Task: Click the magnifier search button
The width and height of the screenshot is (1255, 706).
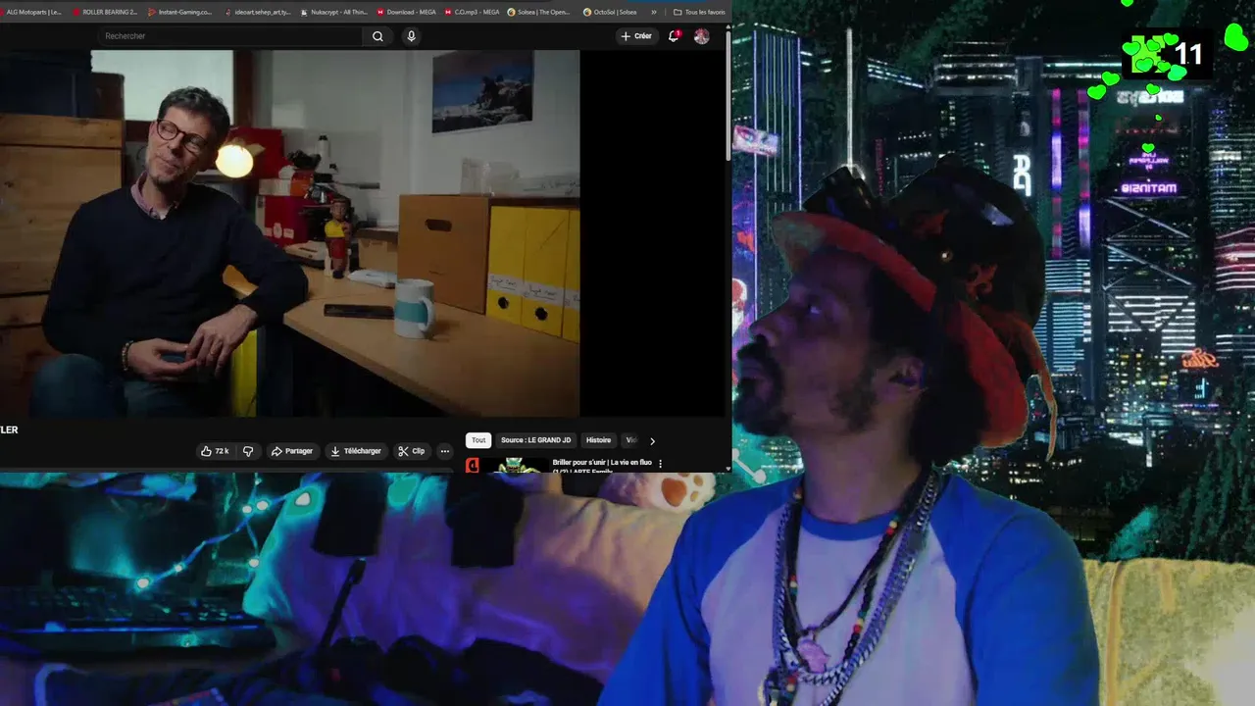Action: [377, 36]
